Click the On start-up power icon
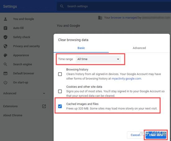 click(6, 83)
